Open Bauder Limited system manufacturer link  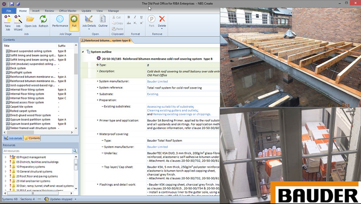[157, 81]
